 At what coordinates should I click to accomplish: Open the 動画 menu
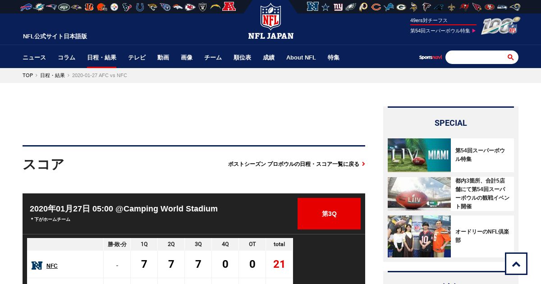(x=163, y=57)
